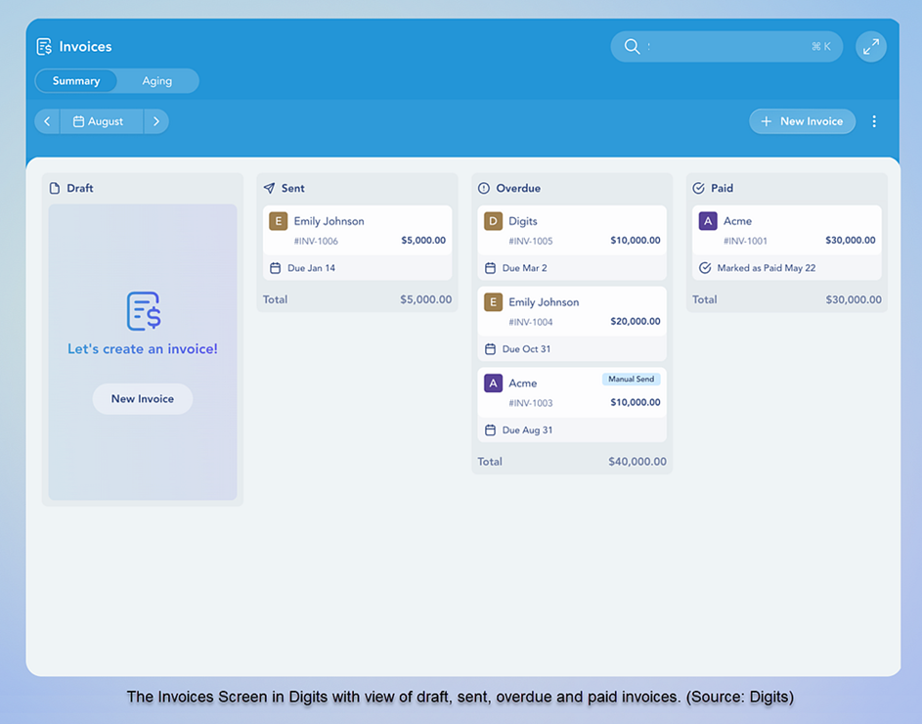Viewport: 922px width, 724px height.
Task: Click invoice number #INV-1005
Action: click(x=530, y=241)
